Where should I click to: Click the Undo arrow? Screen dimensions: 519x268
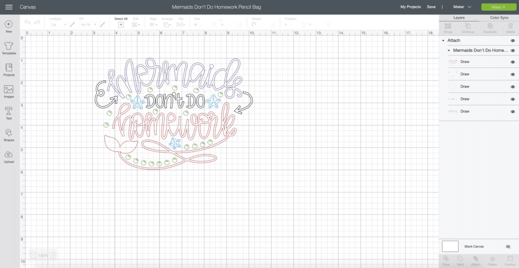coord(27,22)
